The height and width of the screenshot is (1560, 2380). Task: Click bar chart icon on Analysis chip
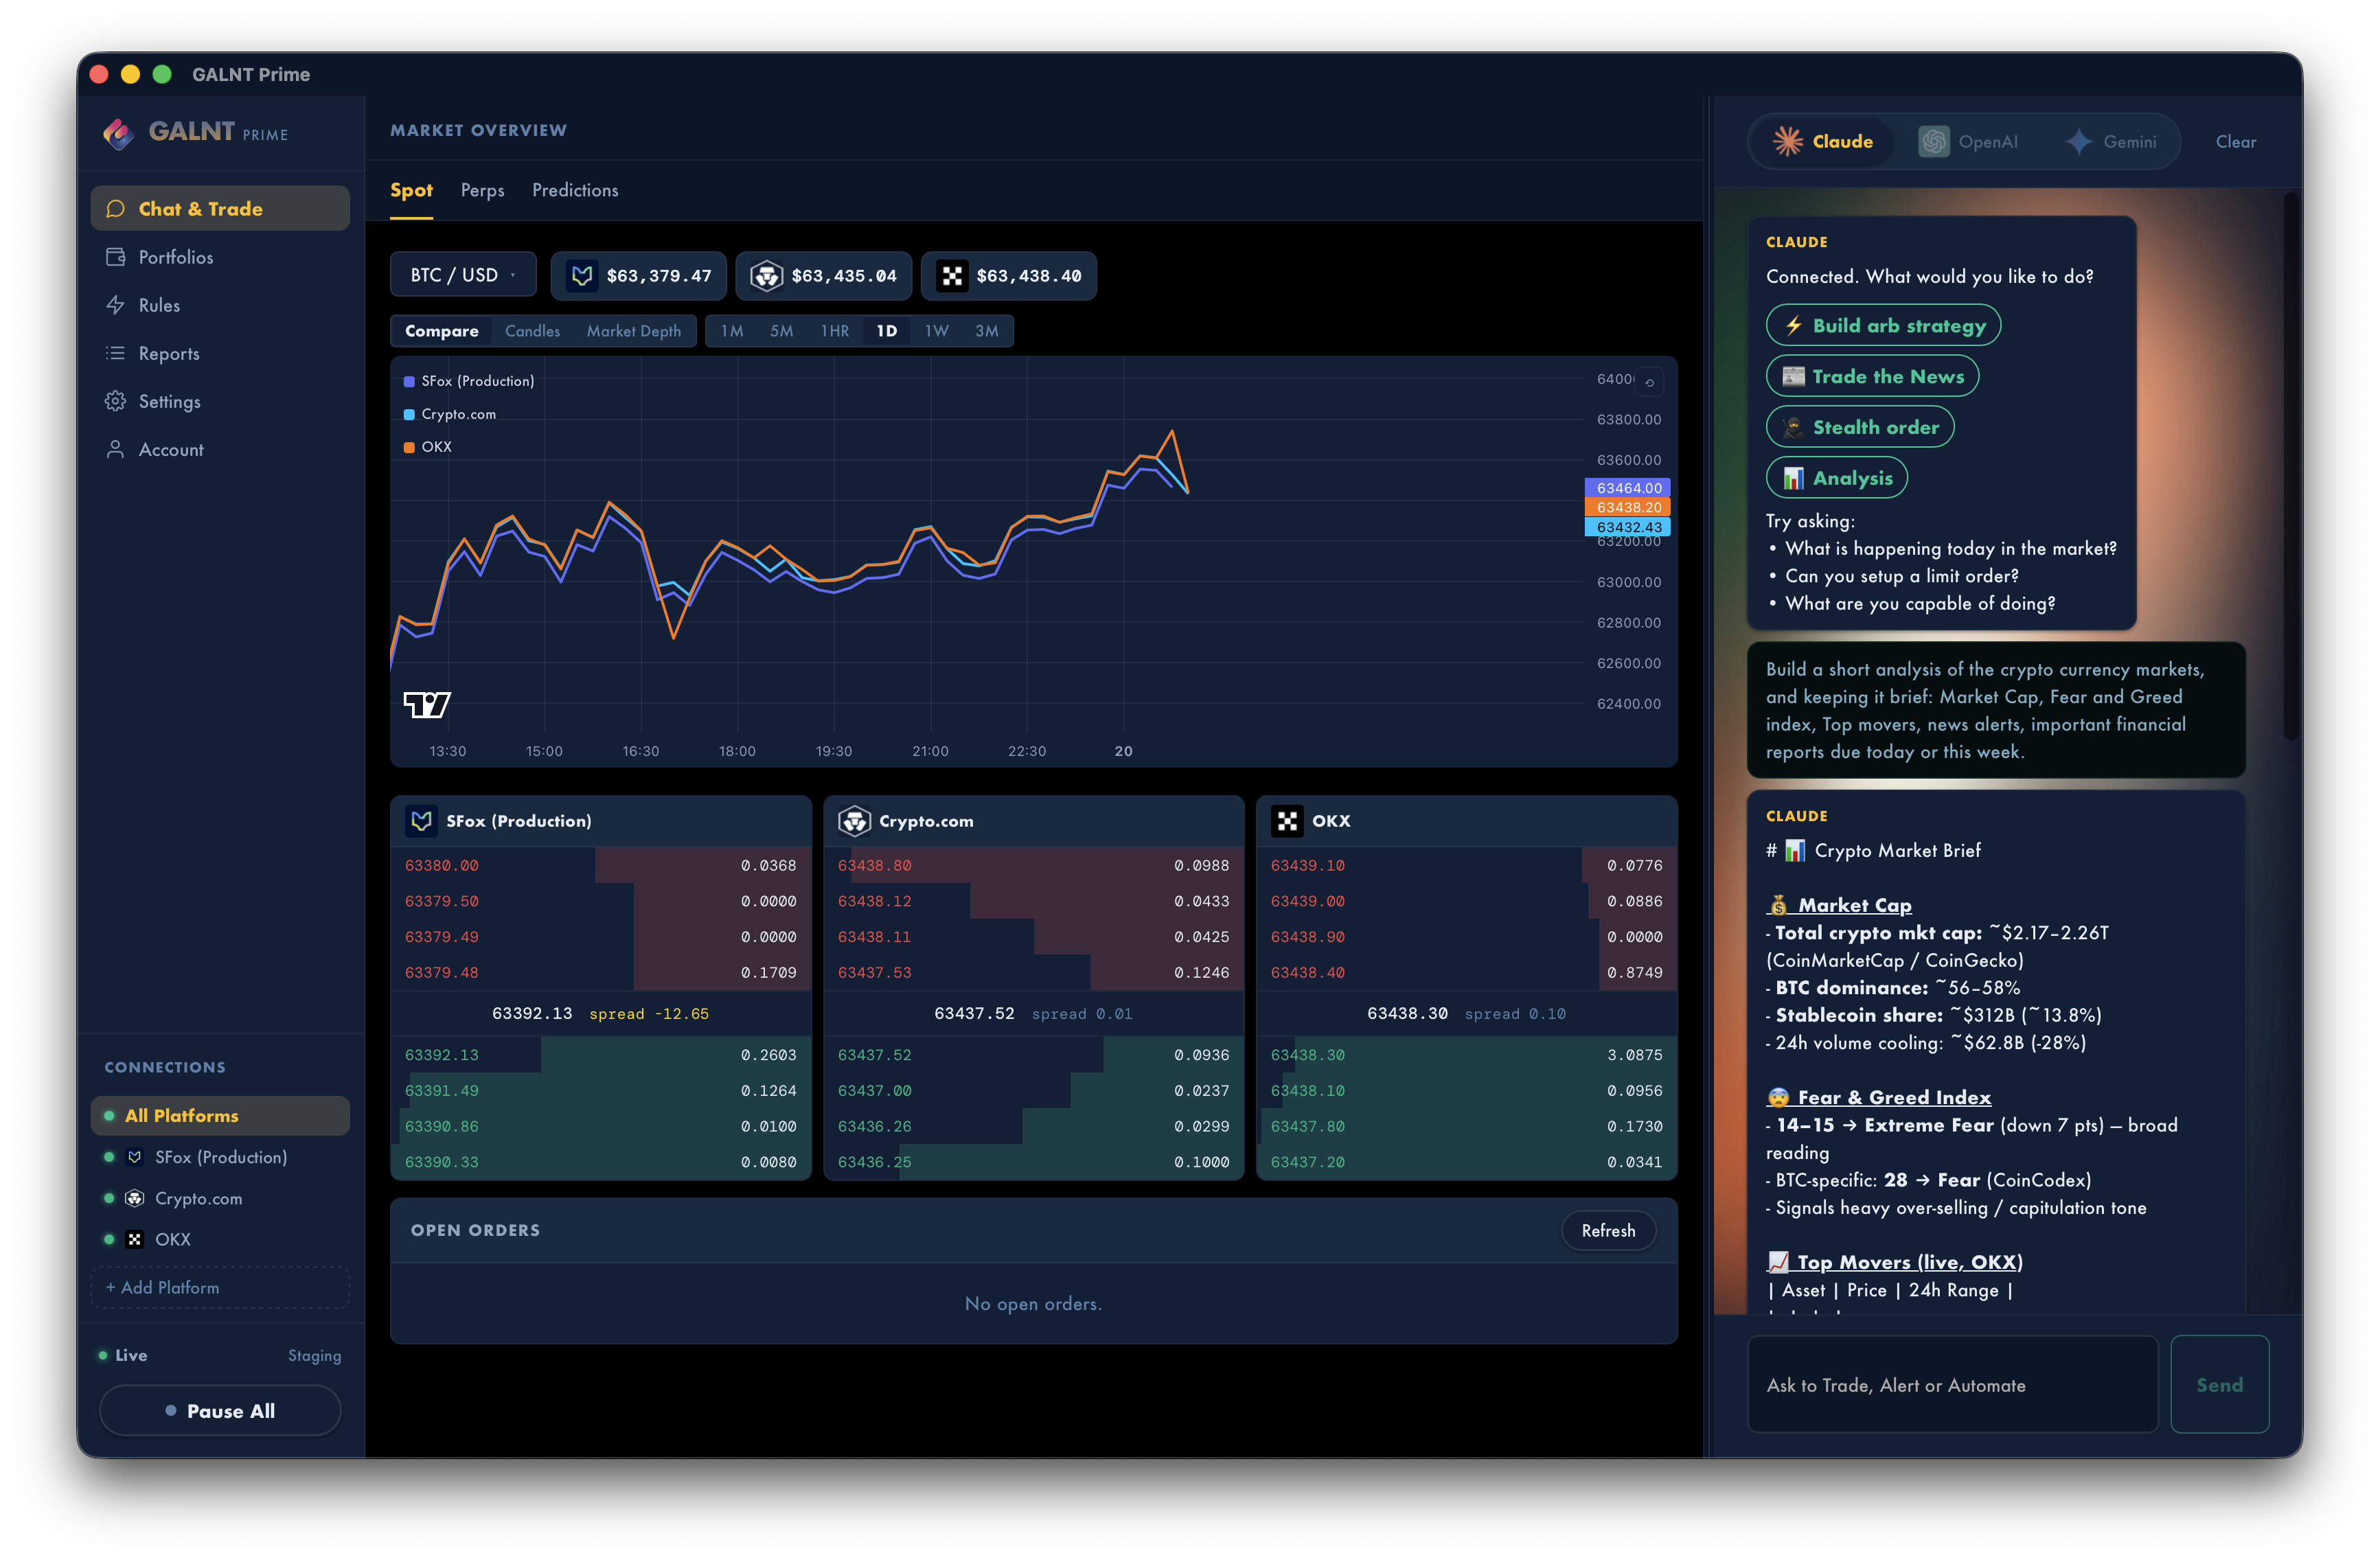[1794, 479]
